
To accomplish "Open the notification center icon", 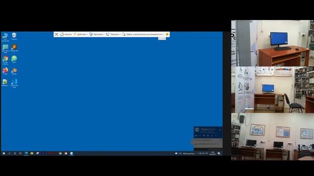I will click(x=219, y=154).
